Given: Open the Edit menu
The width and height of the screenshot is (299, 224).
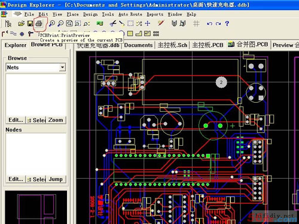Looking at the screenshot, I should [x=43, y=14].
